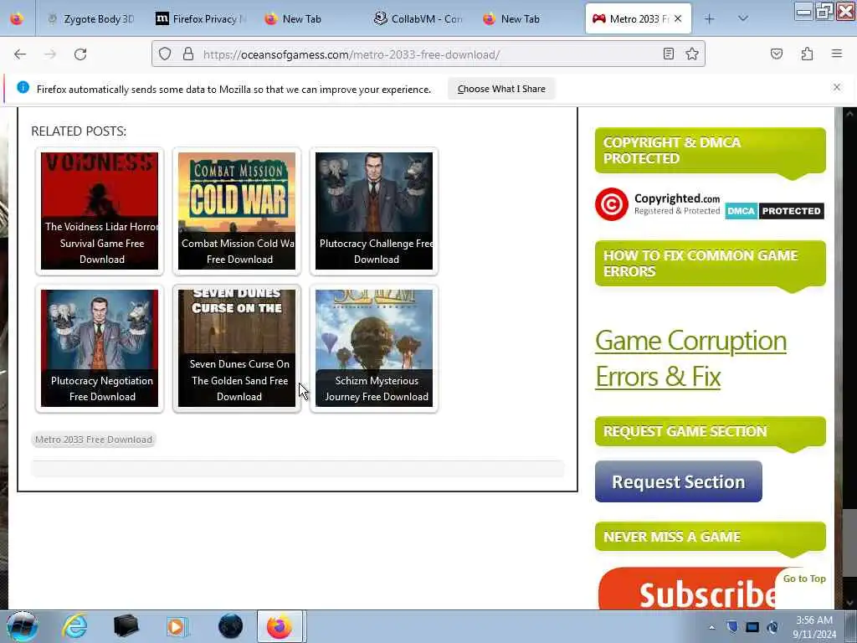The image size is (857, 643).
Task: Open Plutocracy Challenge Free Download post
Action: pyautogui.click(x=374, y=211)
